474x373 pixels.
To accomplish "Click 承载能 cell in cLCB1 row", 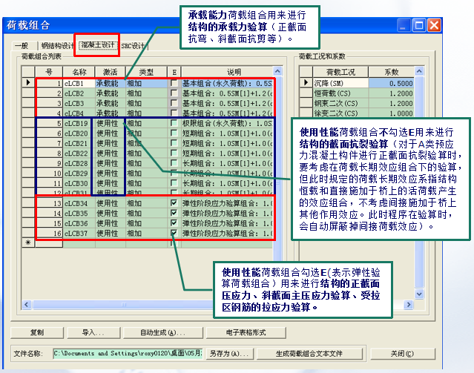I will tap(111, 83).
